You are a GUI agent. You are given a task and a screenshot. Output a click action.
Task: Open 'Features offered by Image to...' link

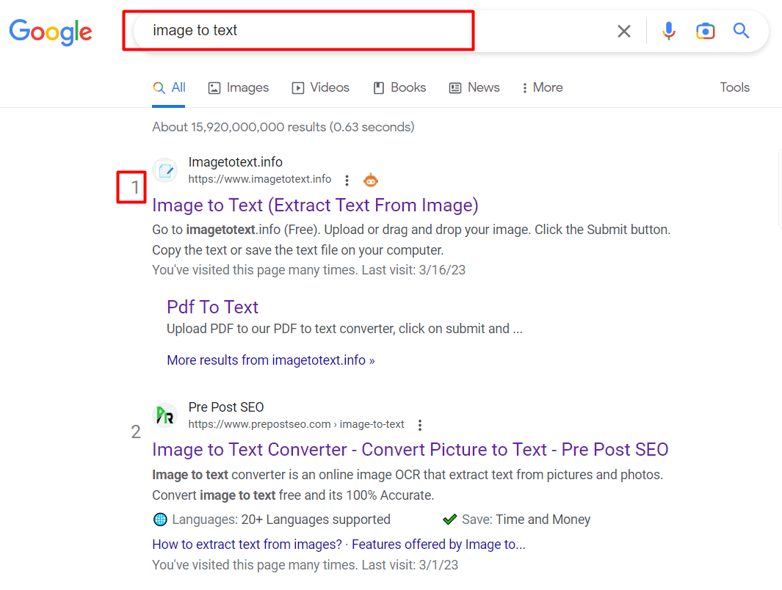[x=438, y=545]
